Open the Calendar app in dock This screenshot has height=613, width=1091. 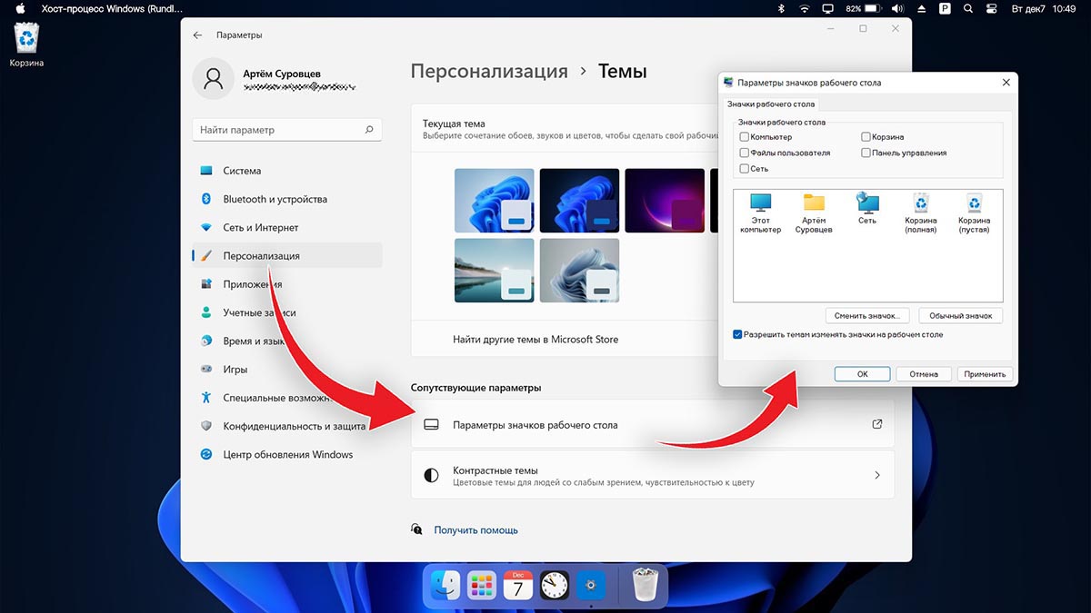[517, 586]
